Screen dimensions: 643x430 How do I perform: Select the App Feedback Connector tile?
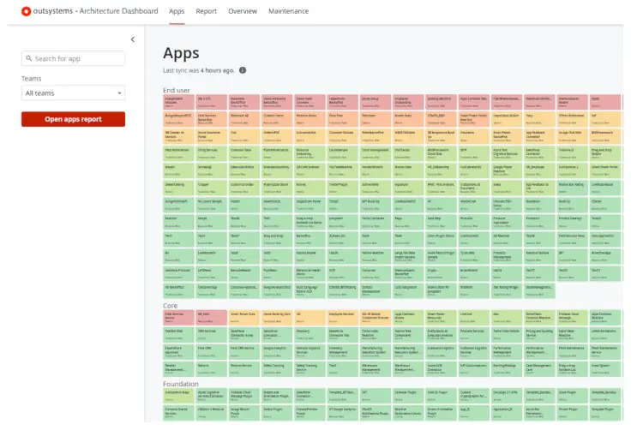point(539,136)
